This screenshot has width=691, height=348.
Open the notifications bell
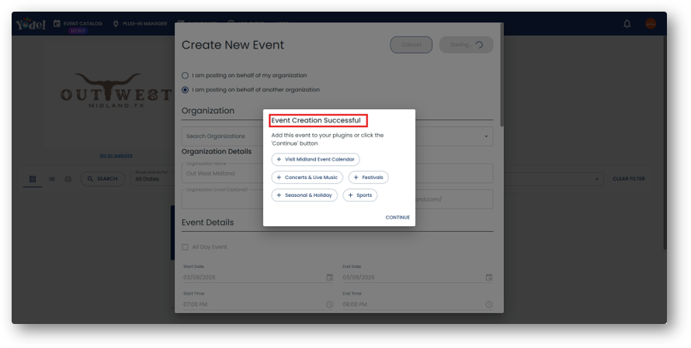pyautogui.click(x=627, y=24)
